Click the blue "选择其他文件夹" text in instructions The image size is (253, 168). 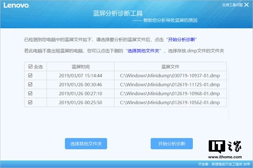click(x=143, y=51)
